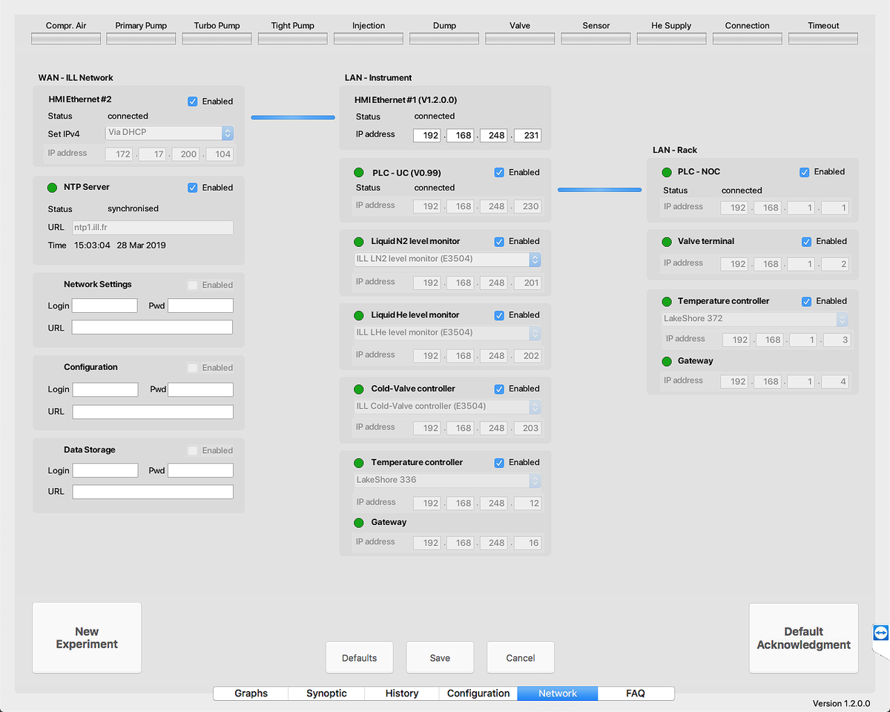This screenshot has height=712, width=890.
Task: Click the PLC - UC green status light
Action: pos(359,173)
